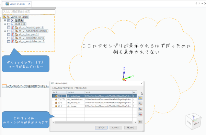Viewport: 206px width, 135px height.
Task: Expand the 座標系 tree node
Action: click(5, 20)
